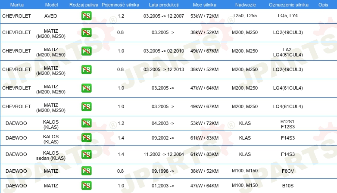
Task: Select DAEWOO in the B10S row
Action: click(x=16, y=186)
